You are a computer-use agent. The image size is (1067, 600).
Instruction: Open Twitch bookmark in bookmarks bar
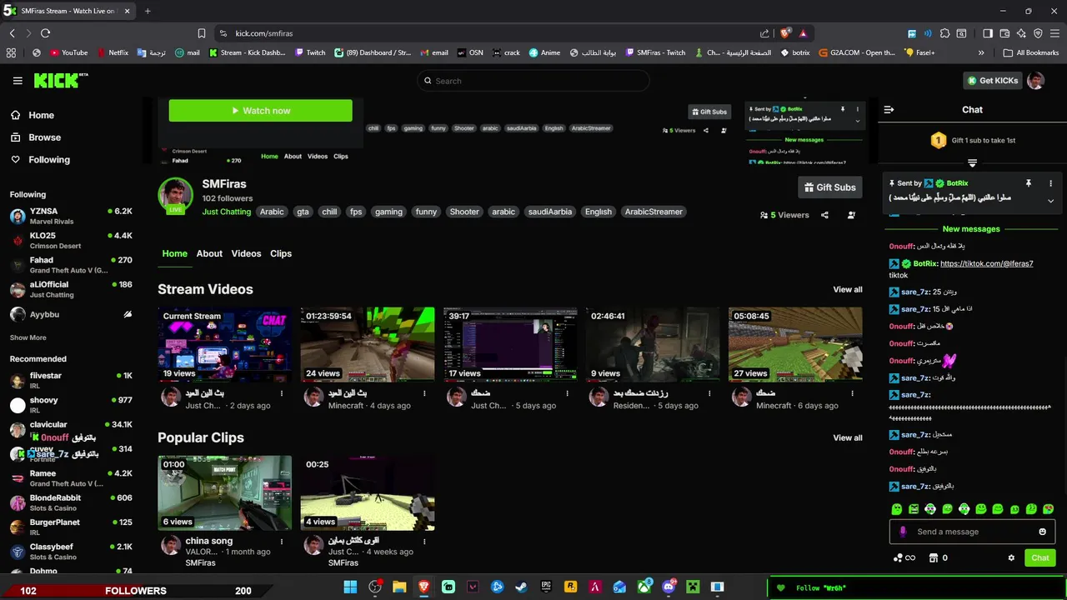coord(310,52)
